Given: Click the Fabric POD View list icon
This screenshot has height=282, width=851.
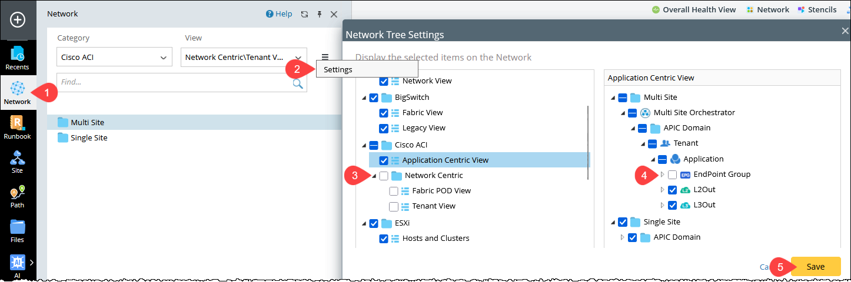Looking at the screenshot, I should (x=405, y=191).
